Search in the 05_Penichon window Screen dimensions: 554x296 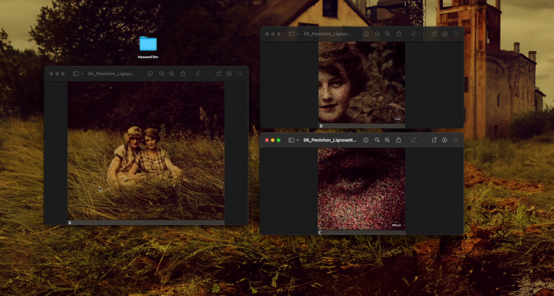pos(456,34)
